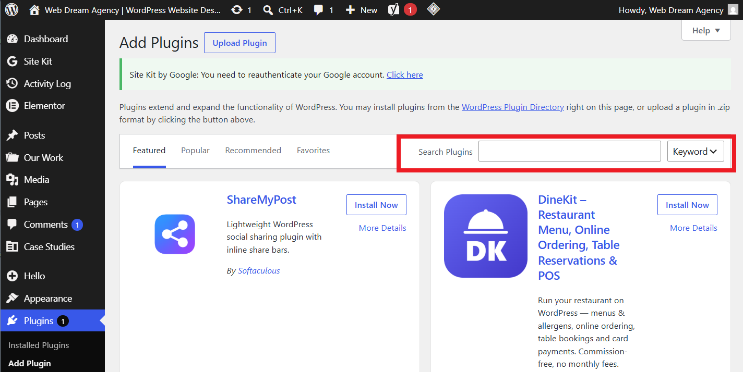743x372 pixels.
Task: Switch to the Popular tab
Action: coord(195,151)
